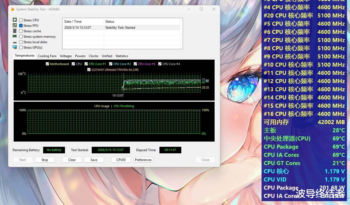Click the #12 CPU 核心频率 row in sensor panel

304,81
